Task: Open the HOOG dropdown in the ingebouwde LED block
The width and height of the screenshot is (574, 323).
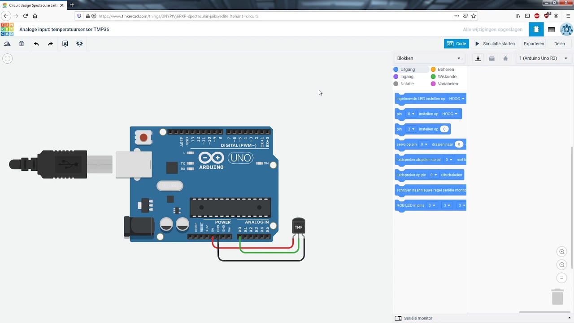Action: coord(457,99)
